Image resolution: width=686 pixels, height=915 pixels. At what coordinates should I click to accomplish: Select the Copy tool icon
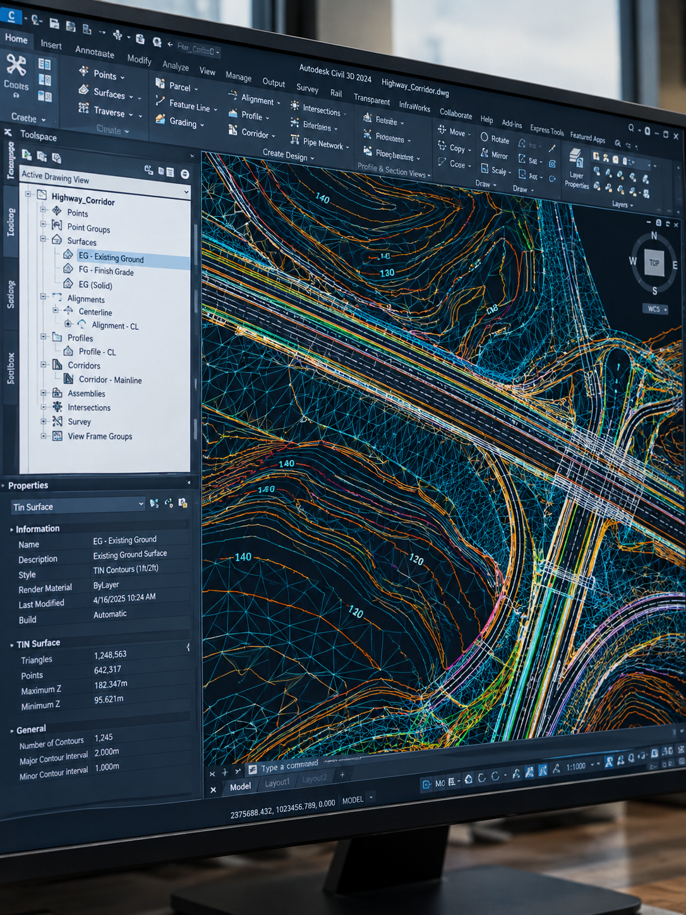pyautogui.click(x=442, y=146)
